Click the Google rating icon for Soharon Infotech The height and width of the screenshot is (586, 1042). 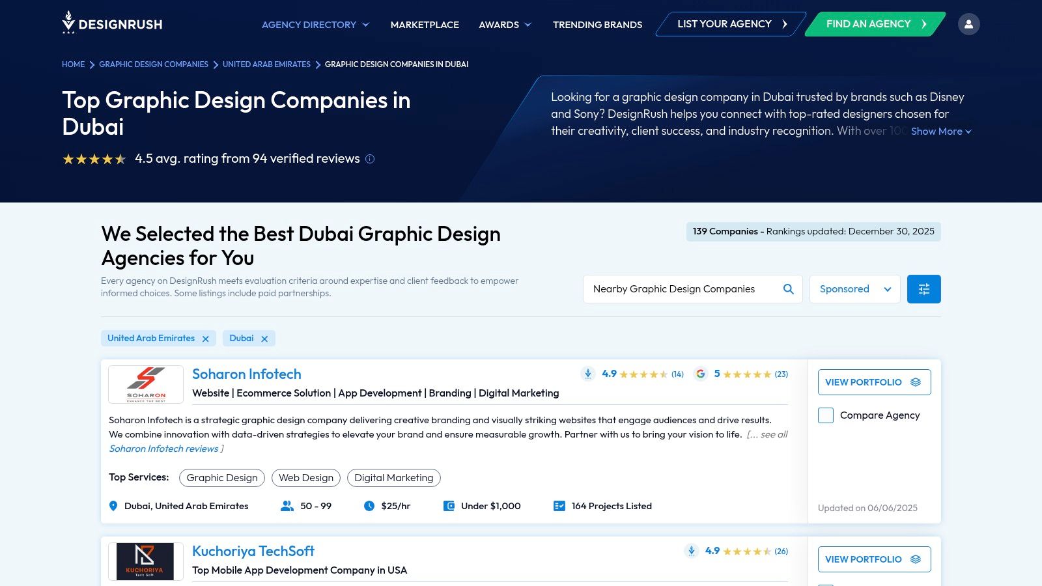point(700,374)
